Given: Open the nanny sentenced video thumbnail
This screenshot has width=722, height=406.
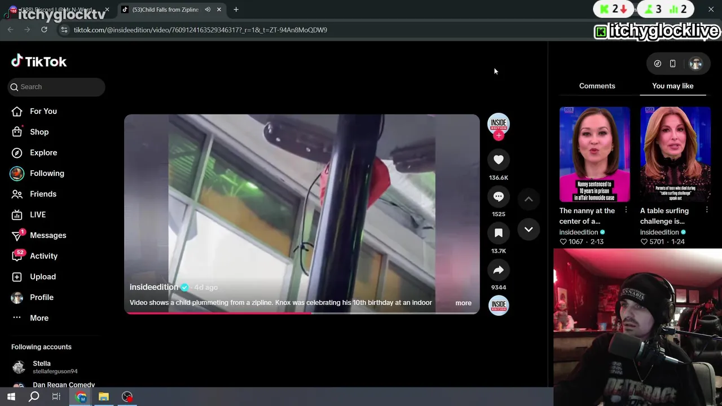Looking at the screenshot, I should coord(595,155).
